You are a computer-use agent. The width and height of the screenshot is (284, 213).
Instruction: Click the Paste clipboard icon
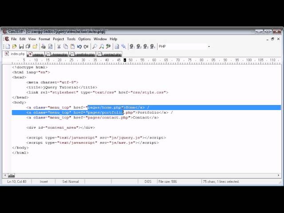[72, 47]
